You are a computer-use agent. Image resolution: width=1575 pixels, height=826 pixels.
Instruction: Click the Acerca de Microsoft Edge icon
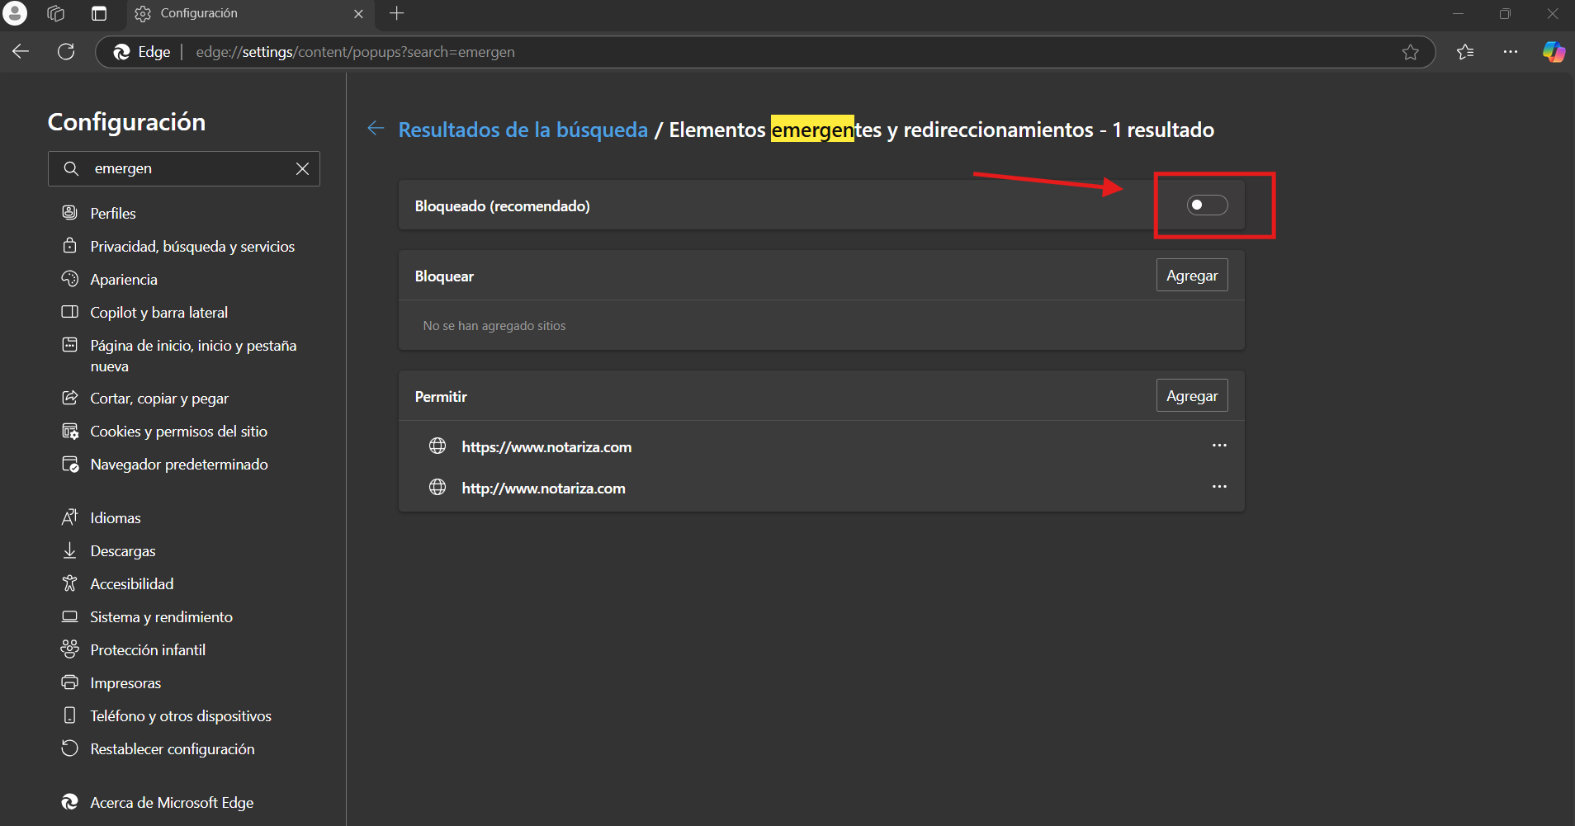click(70, 802)
